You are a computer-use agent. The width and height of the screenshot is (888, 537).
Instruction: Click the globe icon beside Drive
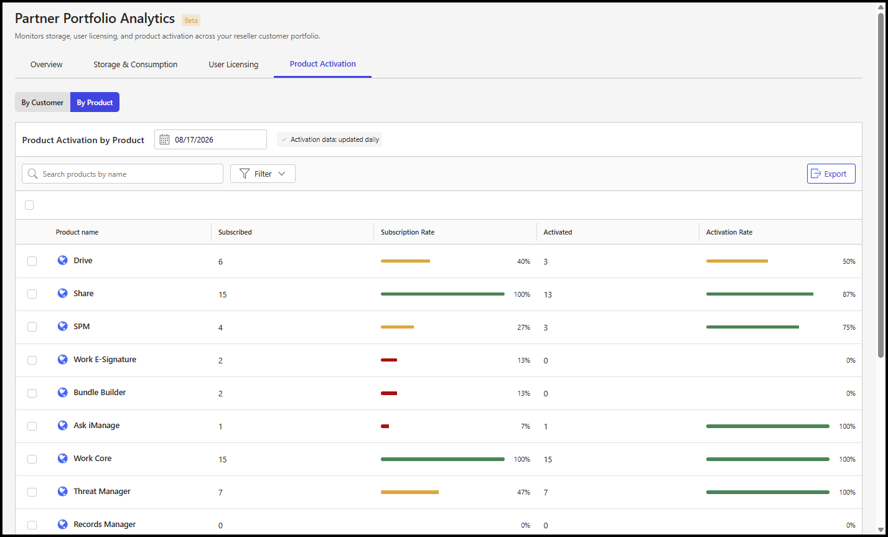(x=62, y=260)
